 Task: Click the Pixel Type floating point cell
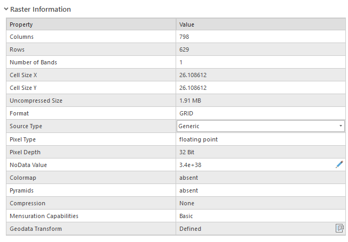pyautogui.click(x=199, y=139)
